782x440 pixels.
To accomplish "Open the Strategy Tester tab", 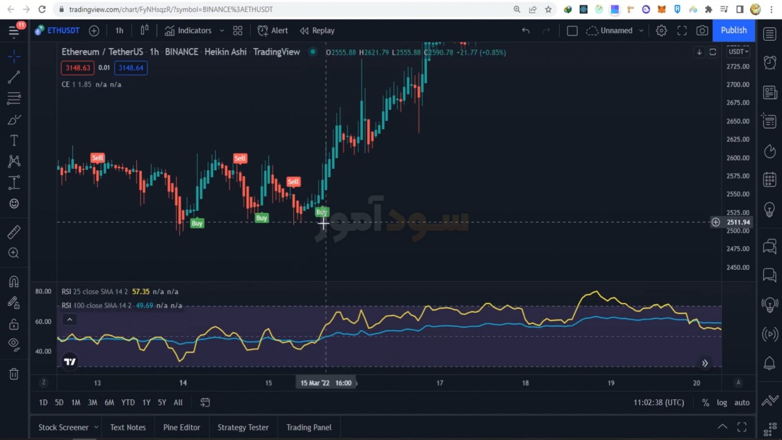I will [x=243, y=427].
